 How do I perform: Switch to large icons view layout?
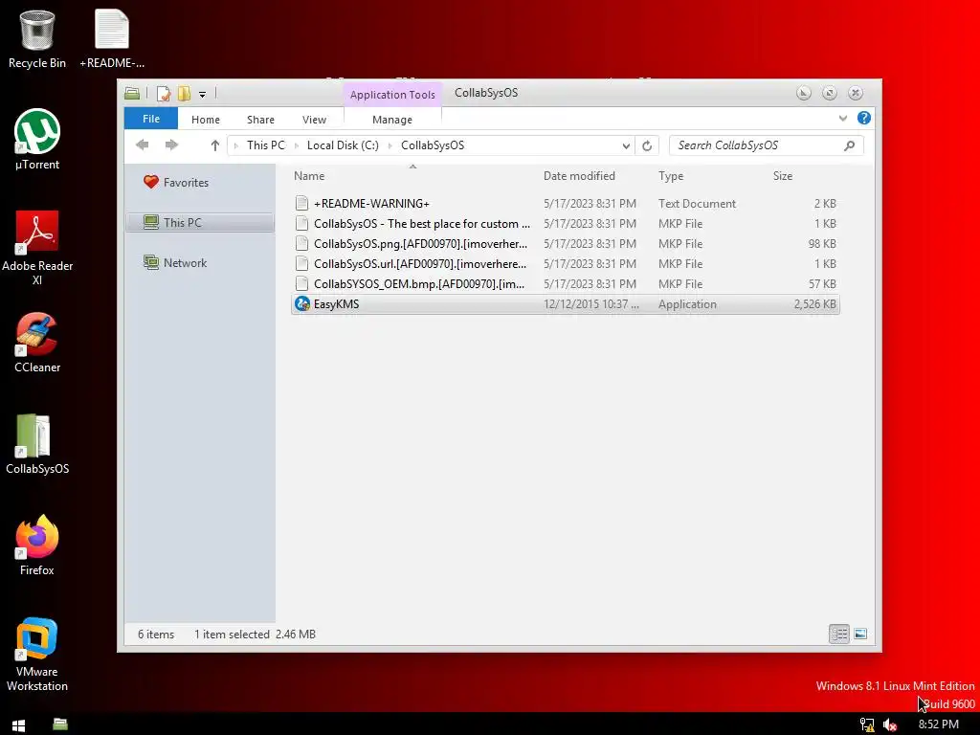pos(860,634)
